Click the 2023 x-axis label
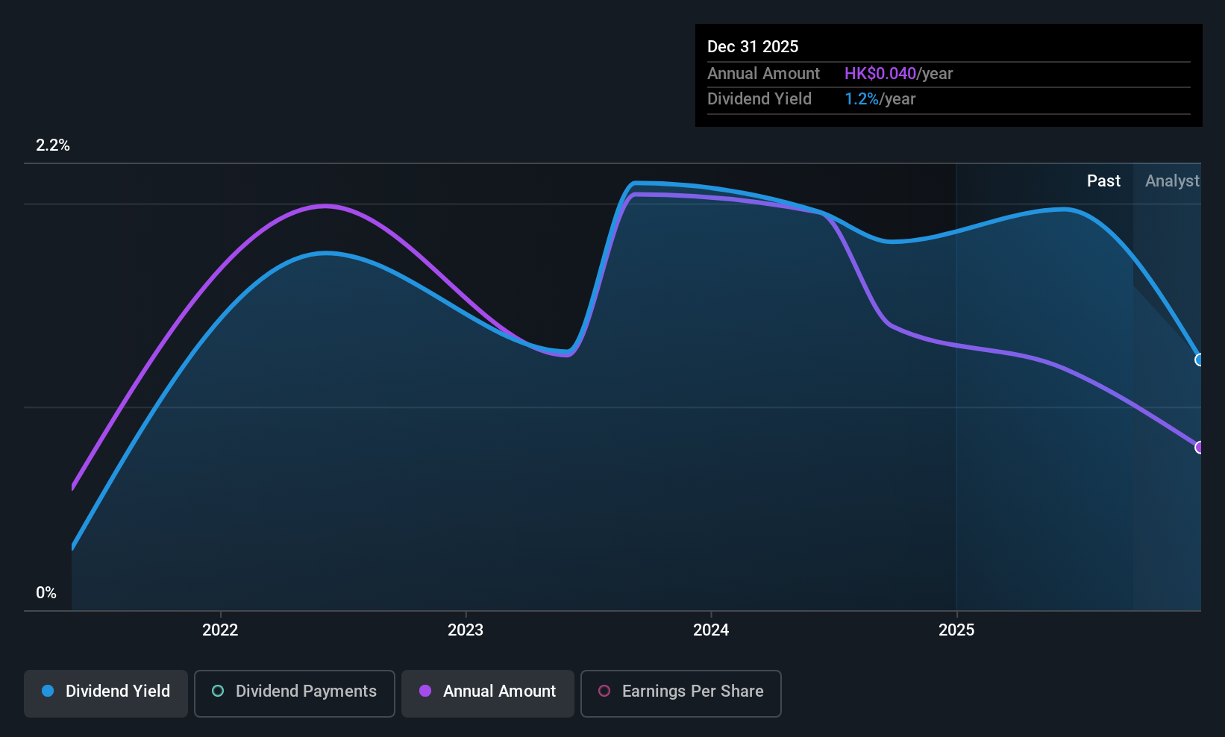The width and height of the screenshot is (1225, 737). (x=466, y=630)
